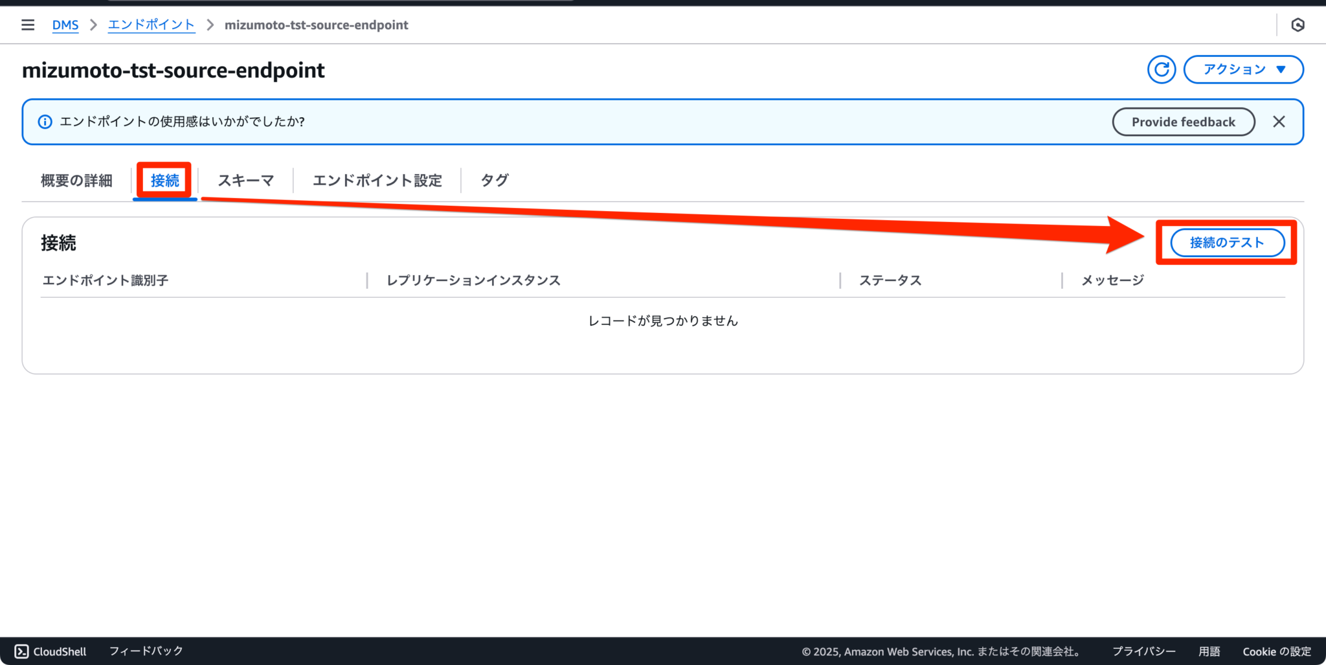The height and width of the screenshot is (665, 1326).
Task: Click the info icon in the feedback banner
Action: coord(45,122)
